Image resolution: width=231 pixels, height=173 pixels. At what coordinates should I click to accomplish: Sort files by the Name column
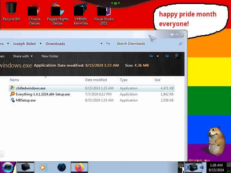coord(14,80)
